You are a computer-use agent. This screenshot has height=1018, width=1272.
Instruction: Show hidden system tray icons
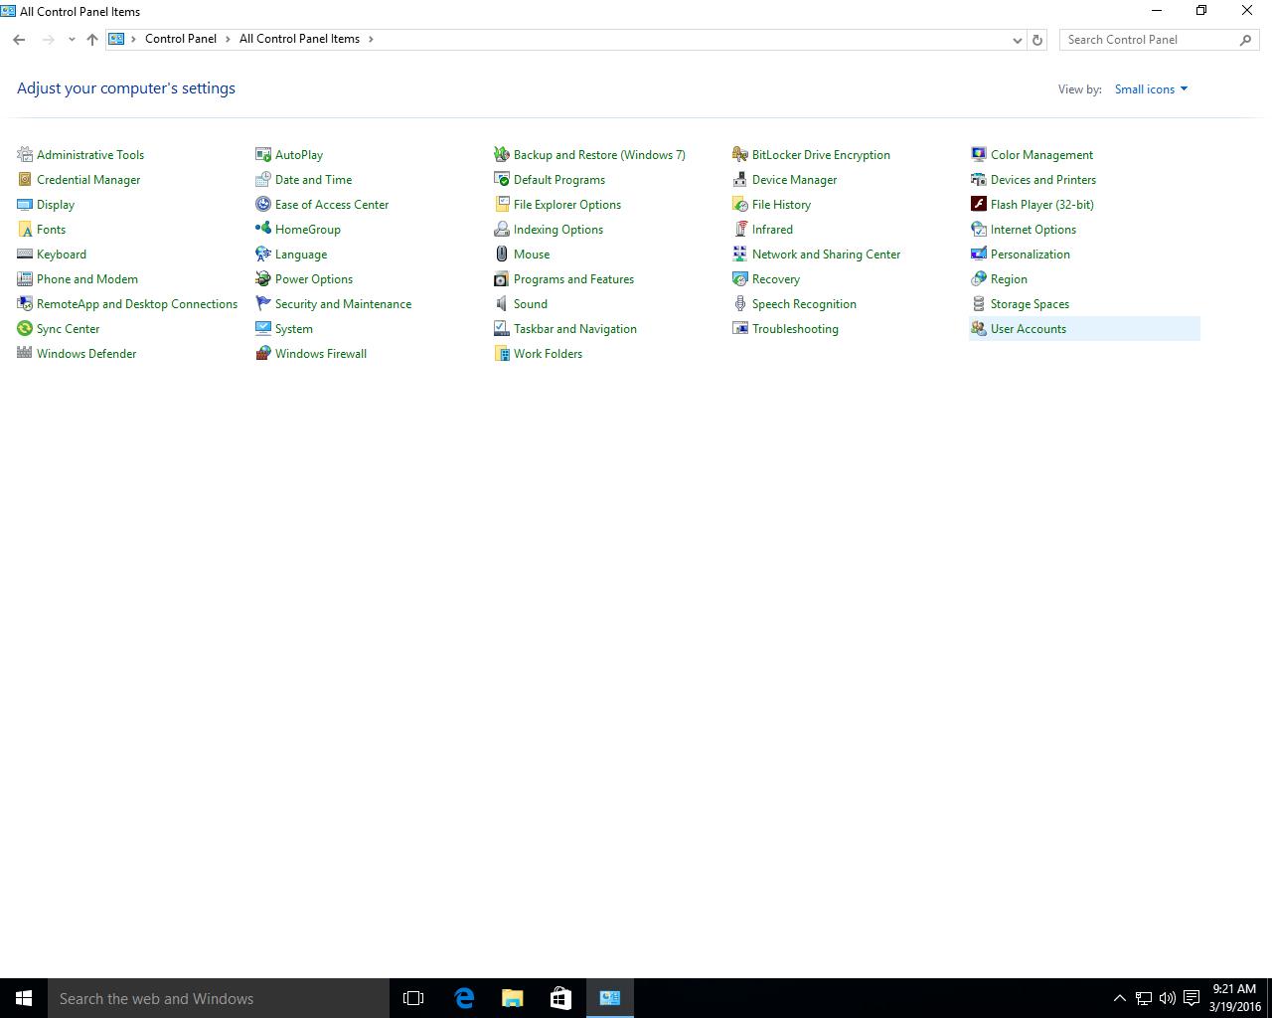[1120, 998]
